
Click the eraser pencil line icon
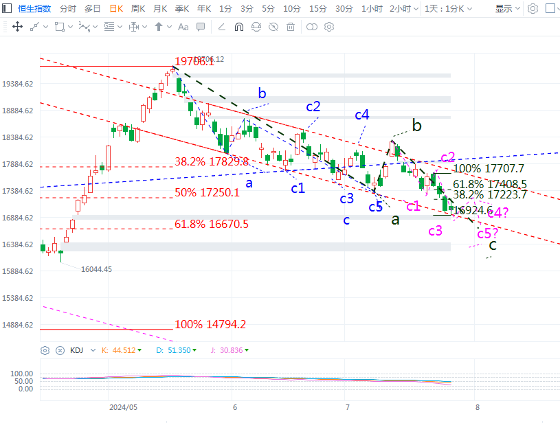click(x=221, y=27)
